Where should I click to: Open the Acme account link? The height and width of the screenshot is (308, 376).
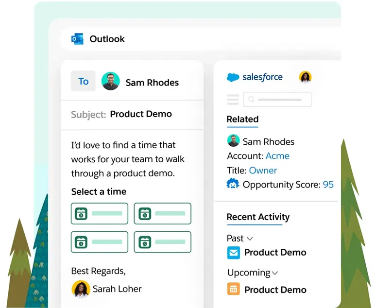coord(277,156)
